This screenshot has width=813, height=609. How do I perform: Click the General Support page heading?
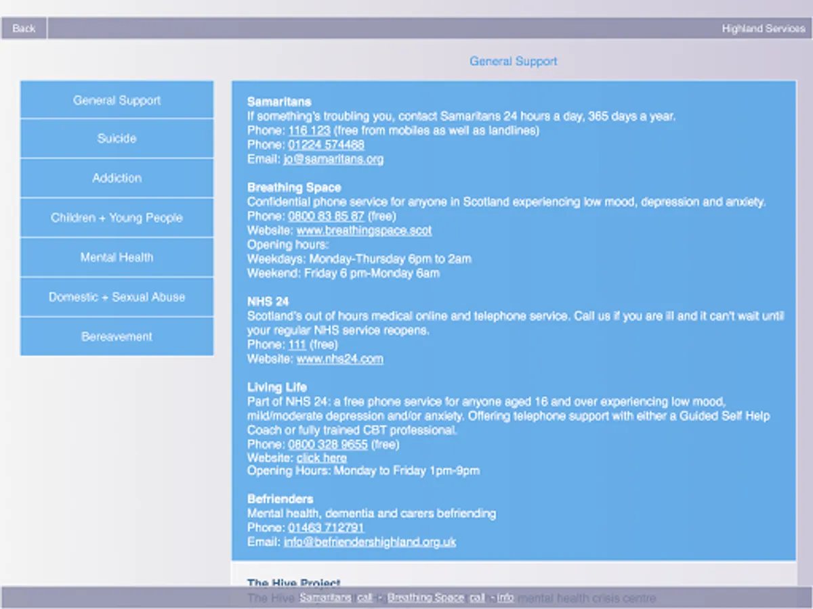tap(514, 61)
